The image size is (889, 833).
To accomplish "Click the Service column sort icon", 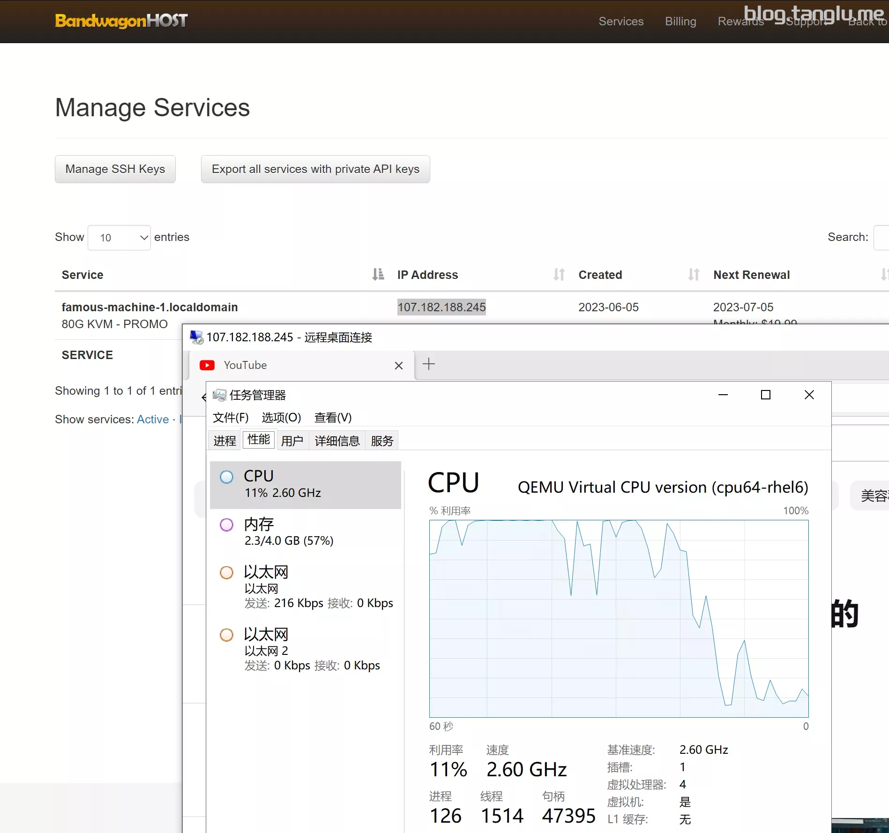I will tap(378, 274).
